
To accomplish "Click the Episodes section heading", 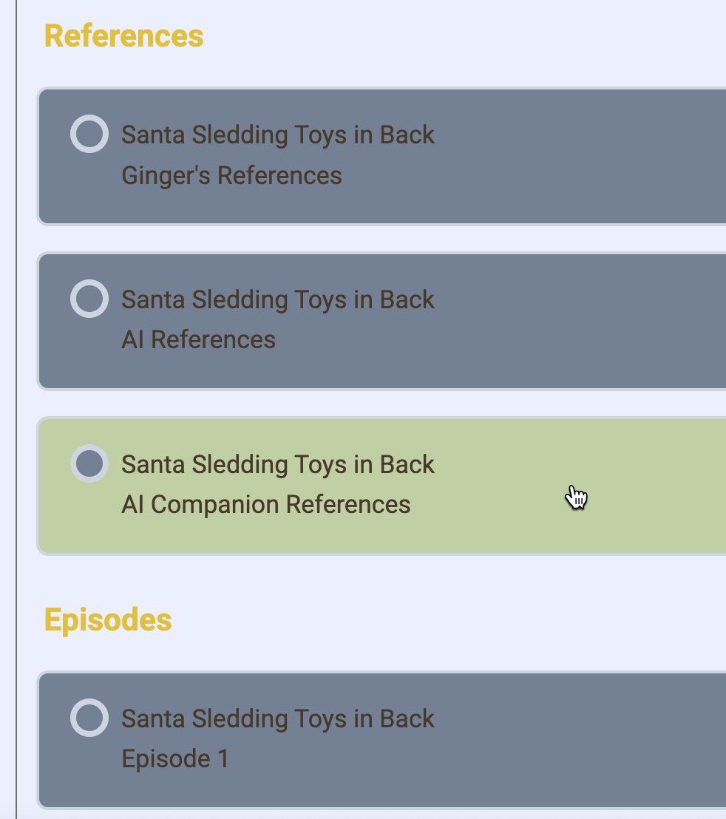I will pyautogui.click(x=108, y=620).
